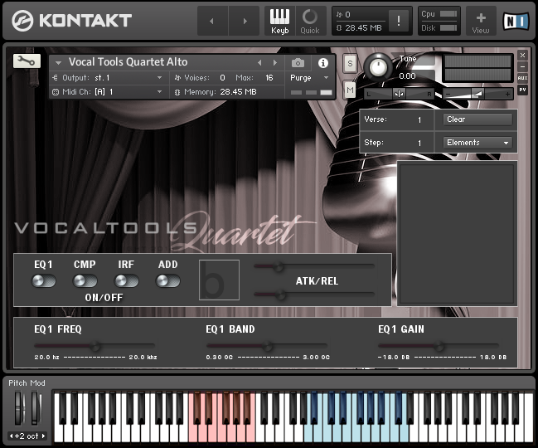Open snapshot view with camera icon

(298, 63)
